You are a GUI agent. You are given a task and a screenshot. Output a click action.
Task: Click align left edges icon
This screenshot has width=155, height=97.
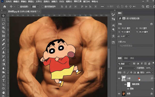point(62,7)
